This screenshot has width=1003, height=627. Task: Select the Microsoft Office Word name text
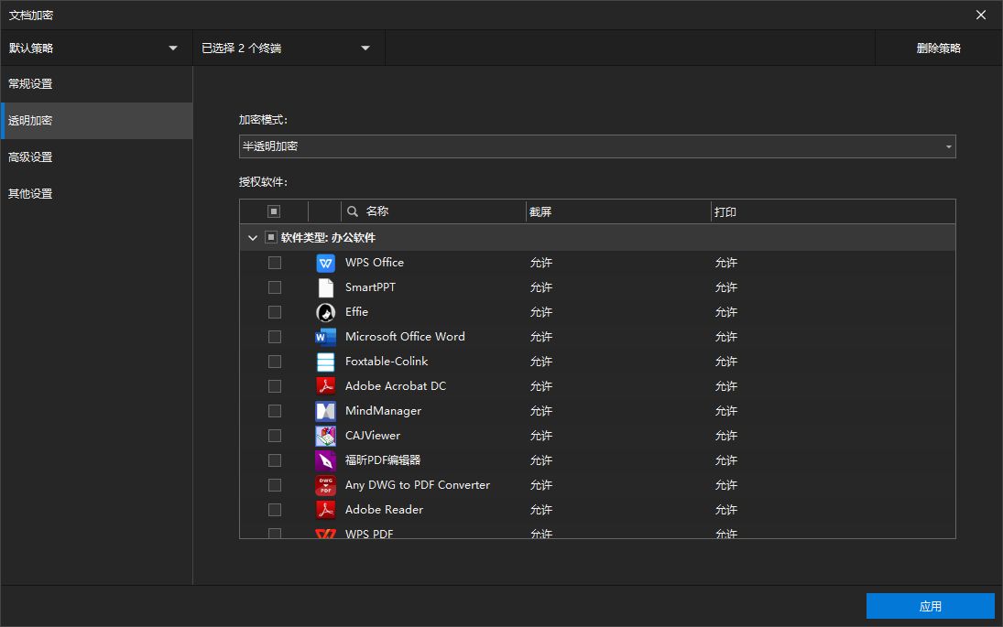tap(405, 337)
